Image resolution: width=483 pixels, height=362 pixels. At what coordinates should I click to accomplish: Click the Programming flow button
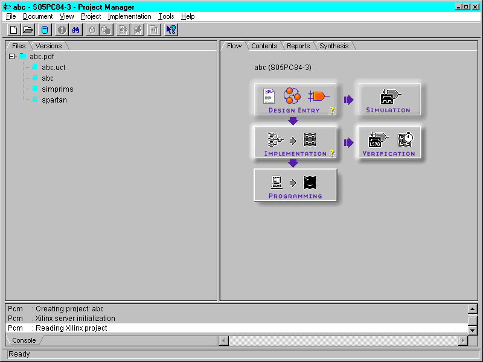click(295, 185)
